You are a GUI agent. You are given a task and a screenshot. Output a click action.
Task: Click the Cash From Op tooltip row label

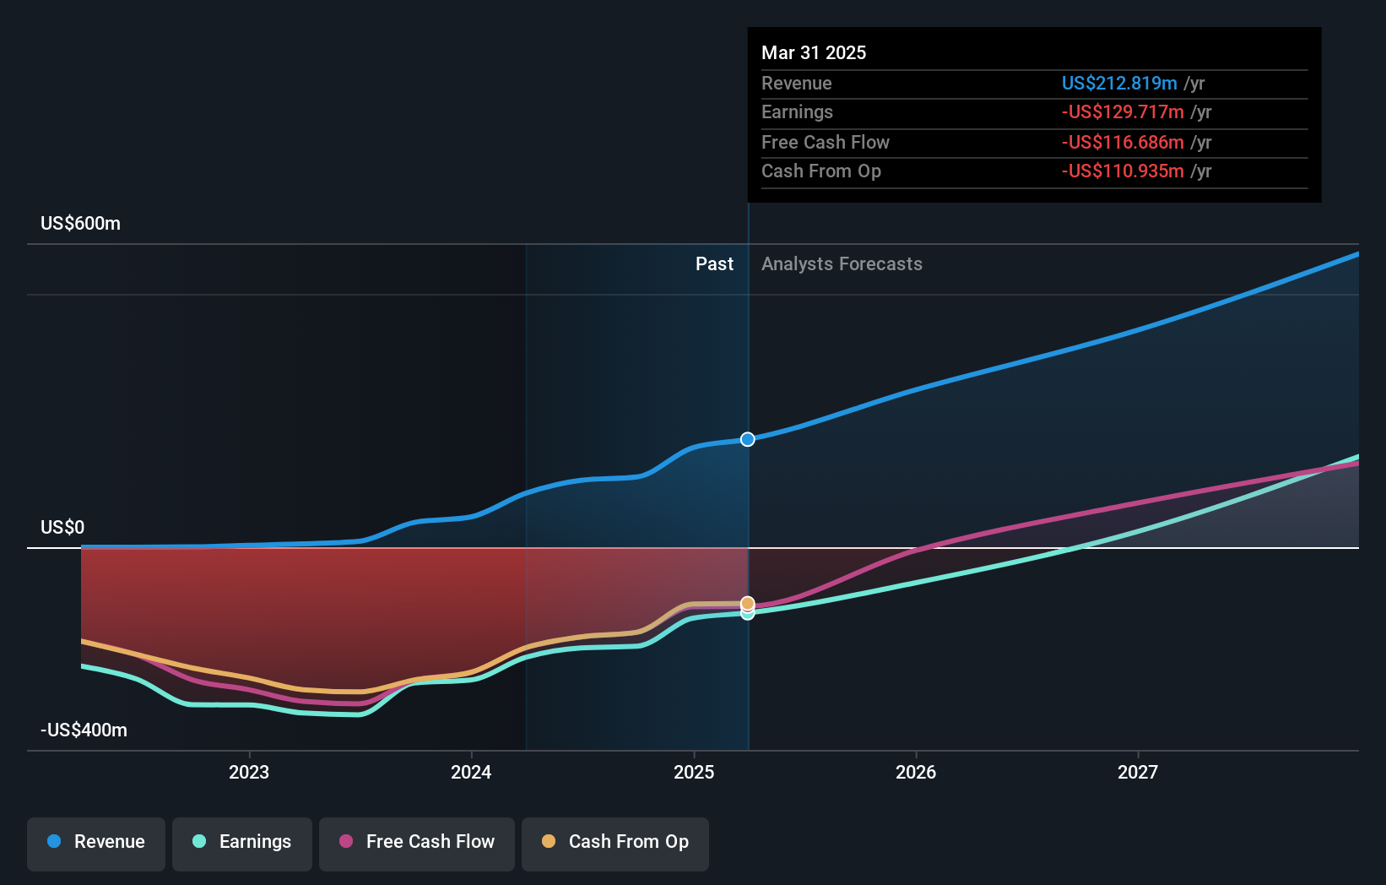click(821, 171)
